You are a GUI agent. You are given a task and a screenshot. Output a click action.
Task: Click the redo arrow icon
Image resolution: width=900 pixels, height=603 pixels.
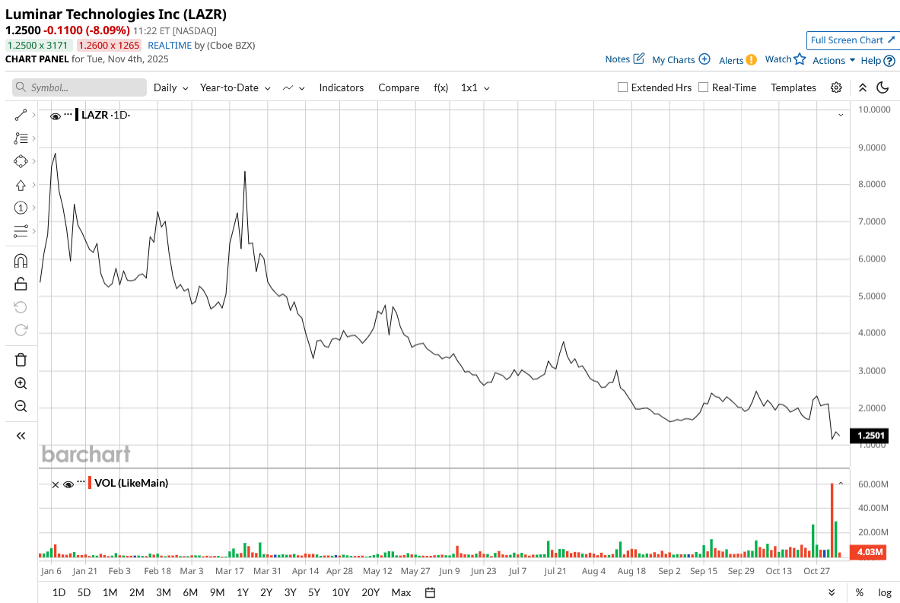click(x=21, y=330)
